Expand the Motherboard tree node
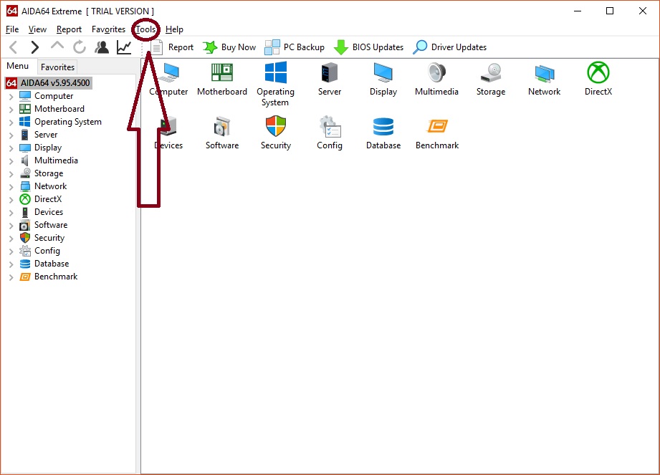 coord(11,110)
